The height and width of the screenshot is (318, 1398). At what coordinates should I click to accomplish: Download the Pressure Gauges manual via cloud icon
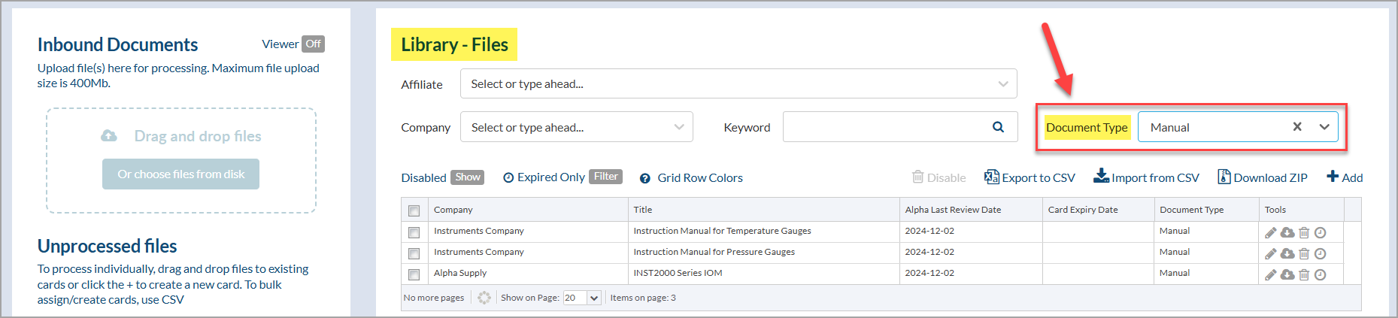coord(1287,254)
